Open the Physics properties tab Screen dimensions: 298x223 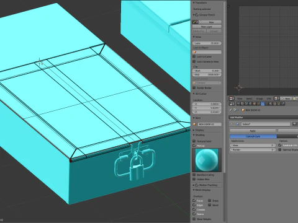point(283,103)
